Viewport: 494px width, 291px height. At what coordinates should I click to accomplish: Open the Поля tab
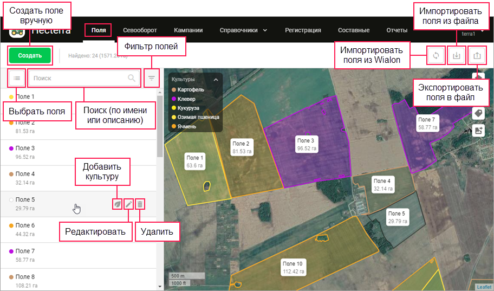tap(99, 30)
